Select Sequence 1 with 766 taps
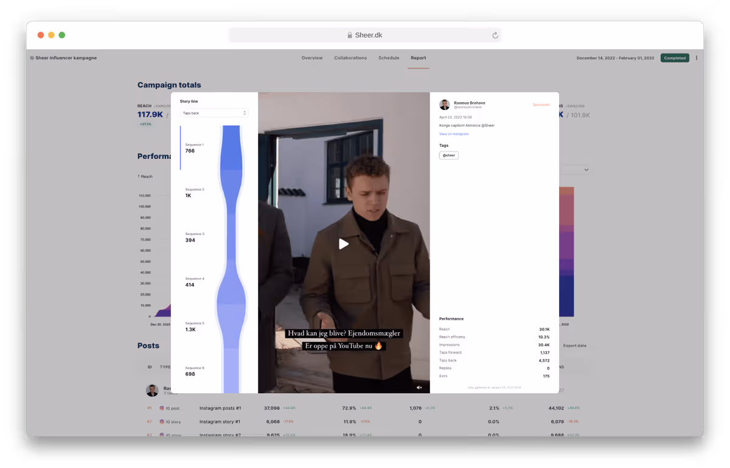Image resolution: width=730 pixels, height=468 pixels. (x=195, y=148)
